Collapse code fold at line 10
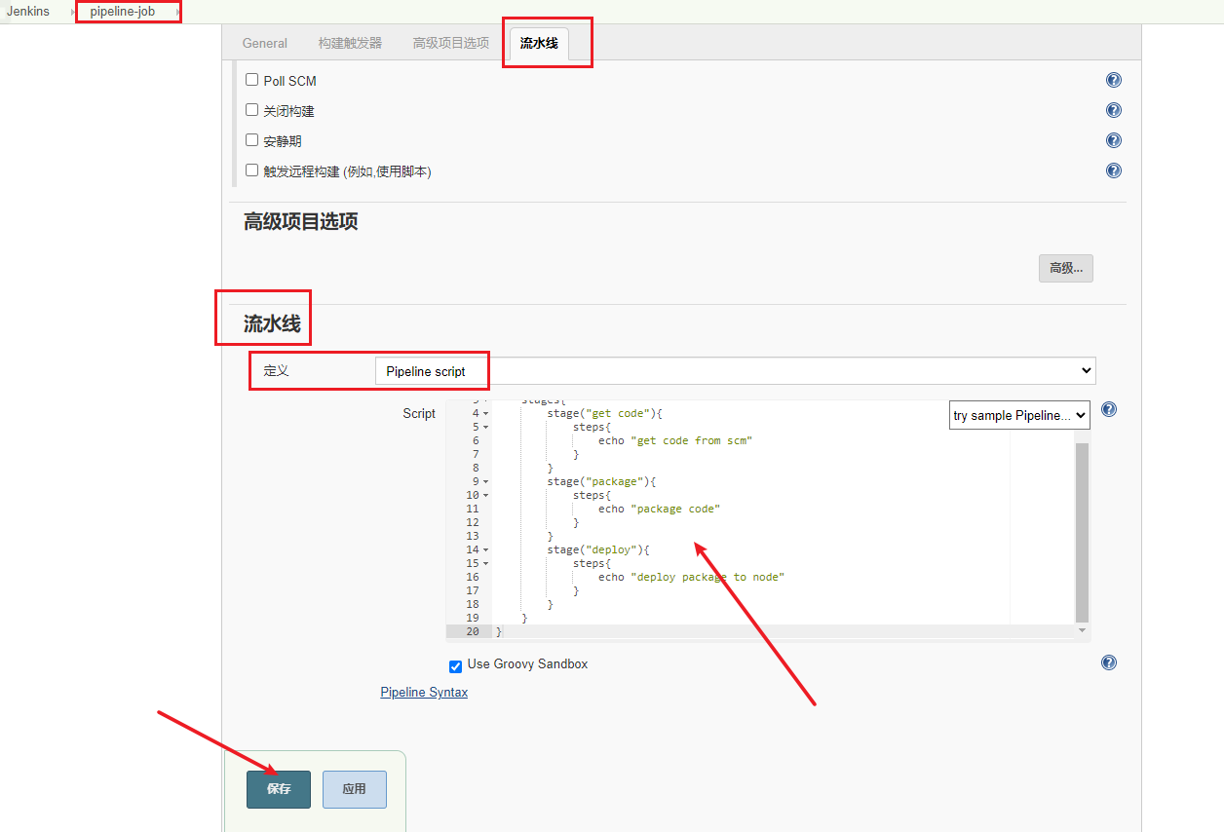 point(485,495)
